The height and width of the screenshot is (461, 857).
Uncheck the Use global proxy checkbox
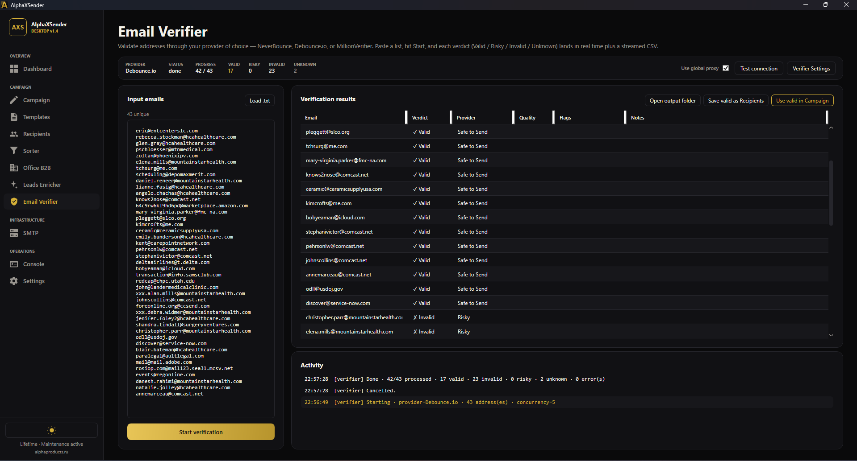726,68
